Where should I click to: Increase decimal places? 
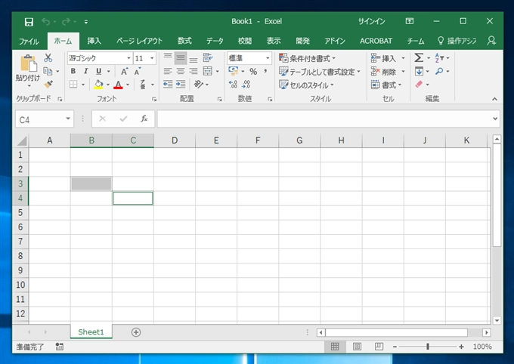tap(233, 85)
